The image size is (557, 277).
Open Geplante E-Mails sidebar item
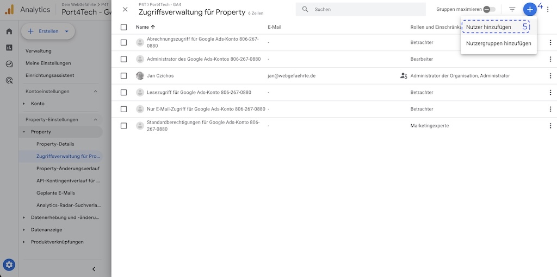pos(56,193)
